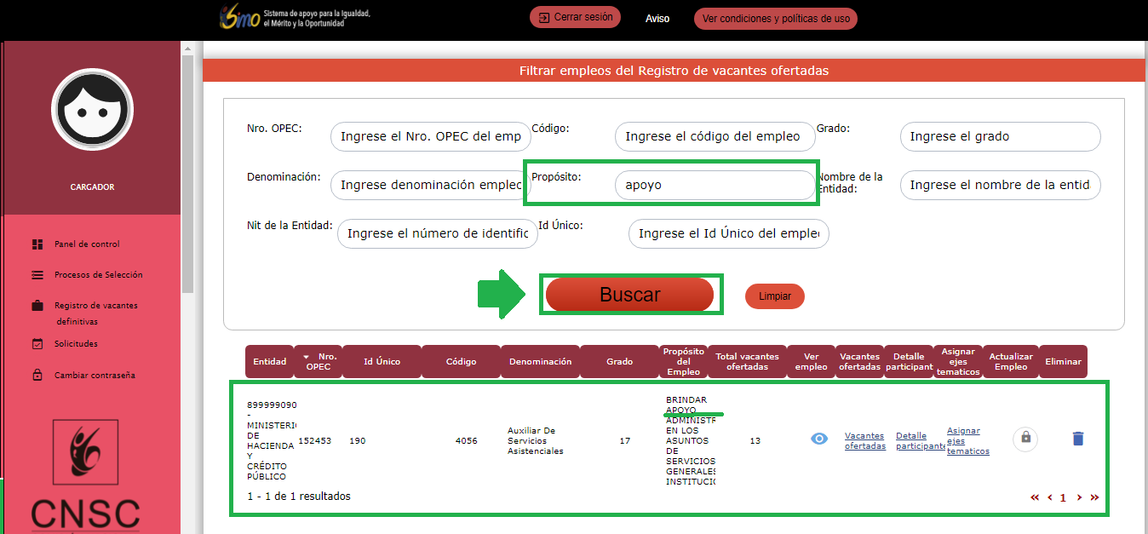Open Procesos de Selección sidebar item
The image size is (1148, 534).
(x=98, y=275)
